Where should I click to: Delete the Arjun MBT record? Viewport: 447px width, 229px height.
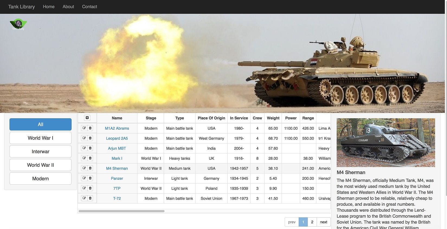pos(90,148)
